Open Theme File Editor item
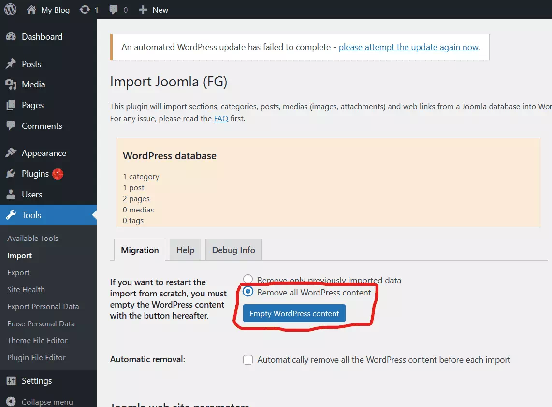 click(x=37, y=340)
